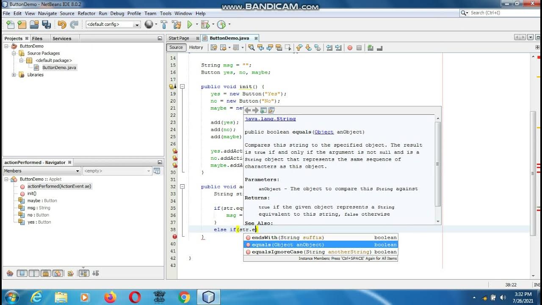Expand the Libraries node
Screen dimensions: 542x305
click(x=14, y=75)
